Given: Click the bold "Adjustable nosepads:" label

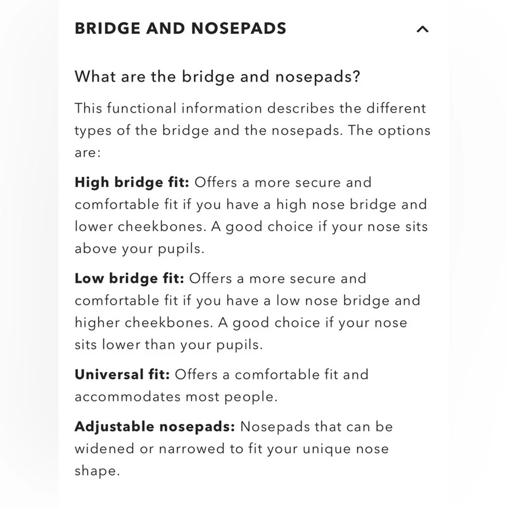Looking at the screenshot, I should click(x=155, y=426).
